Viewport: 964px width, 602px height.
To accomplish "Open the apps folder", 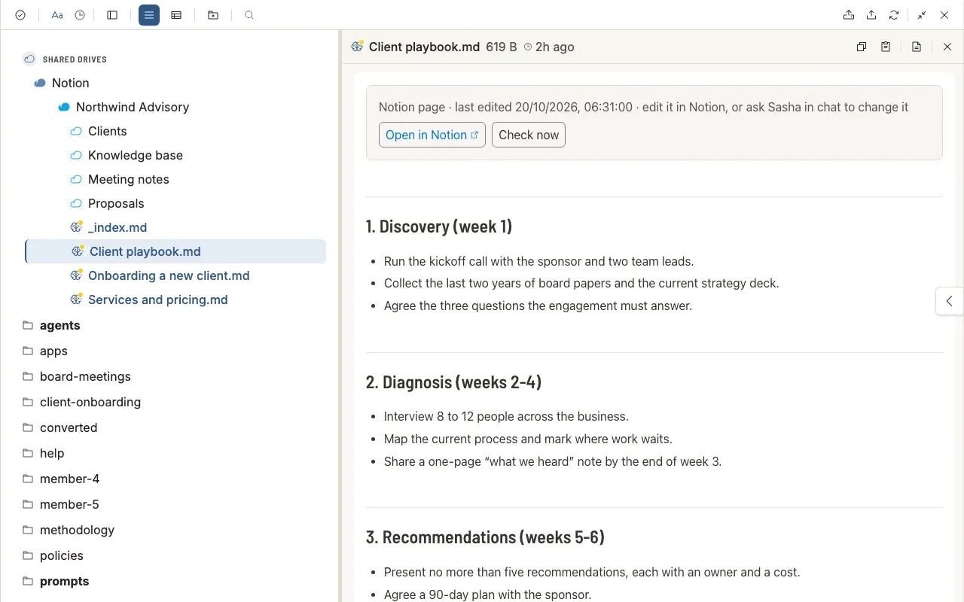I will coord(53,351).
